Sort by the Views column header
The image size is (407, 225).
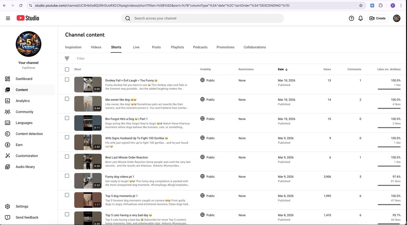(327, 69)
